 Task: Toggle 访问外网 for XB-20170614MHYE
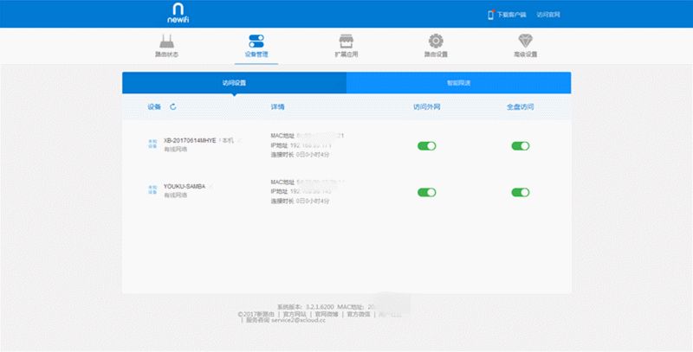(426, 146)
